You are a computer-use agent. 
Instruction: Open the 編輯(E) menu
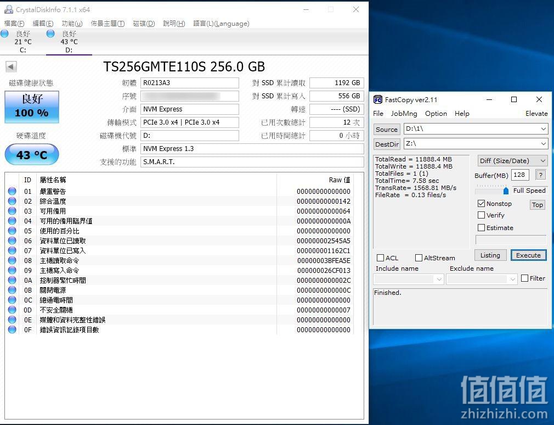43,23
